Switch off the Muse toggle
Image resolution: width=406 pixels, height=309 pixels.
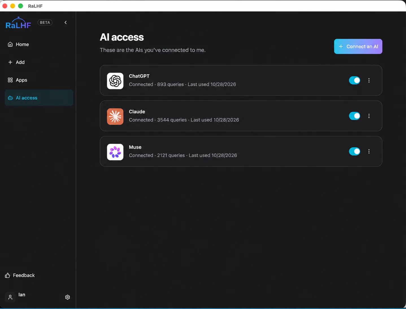(355, 152)
